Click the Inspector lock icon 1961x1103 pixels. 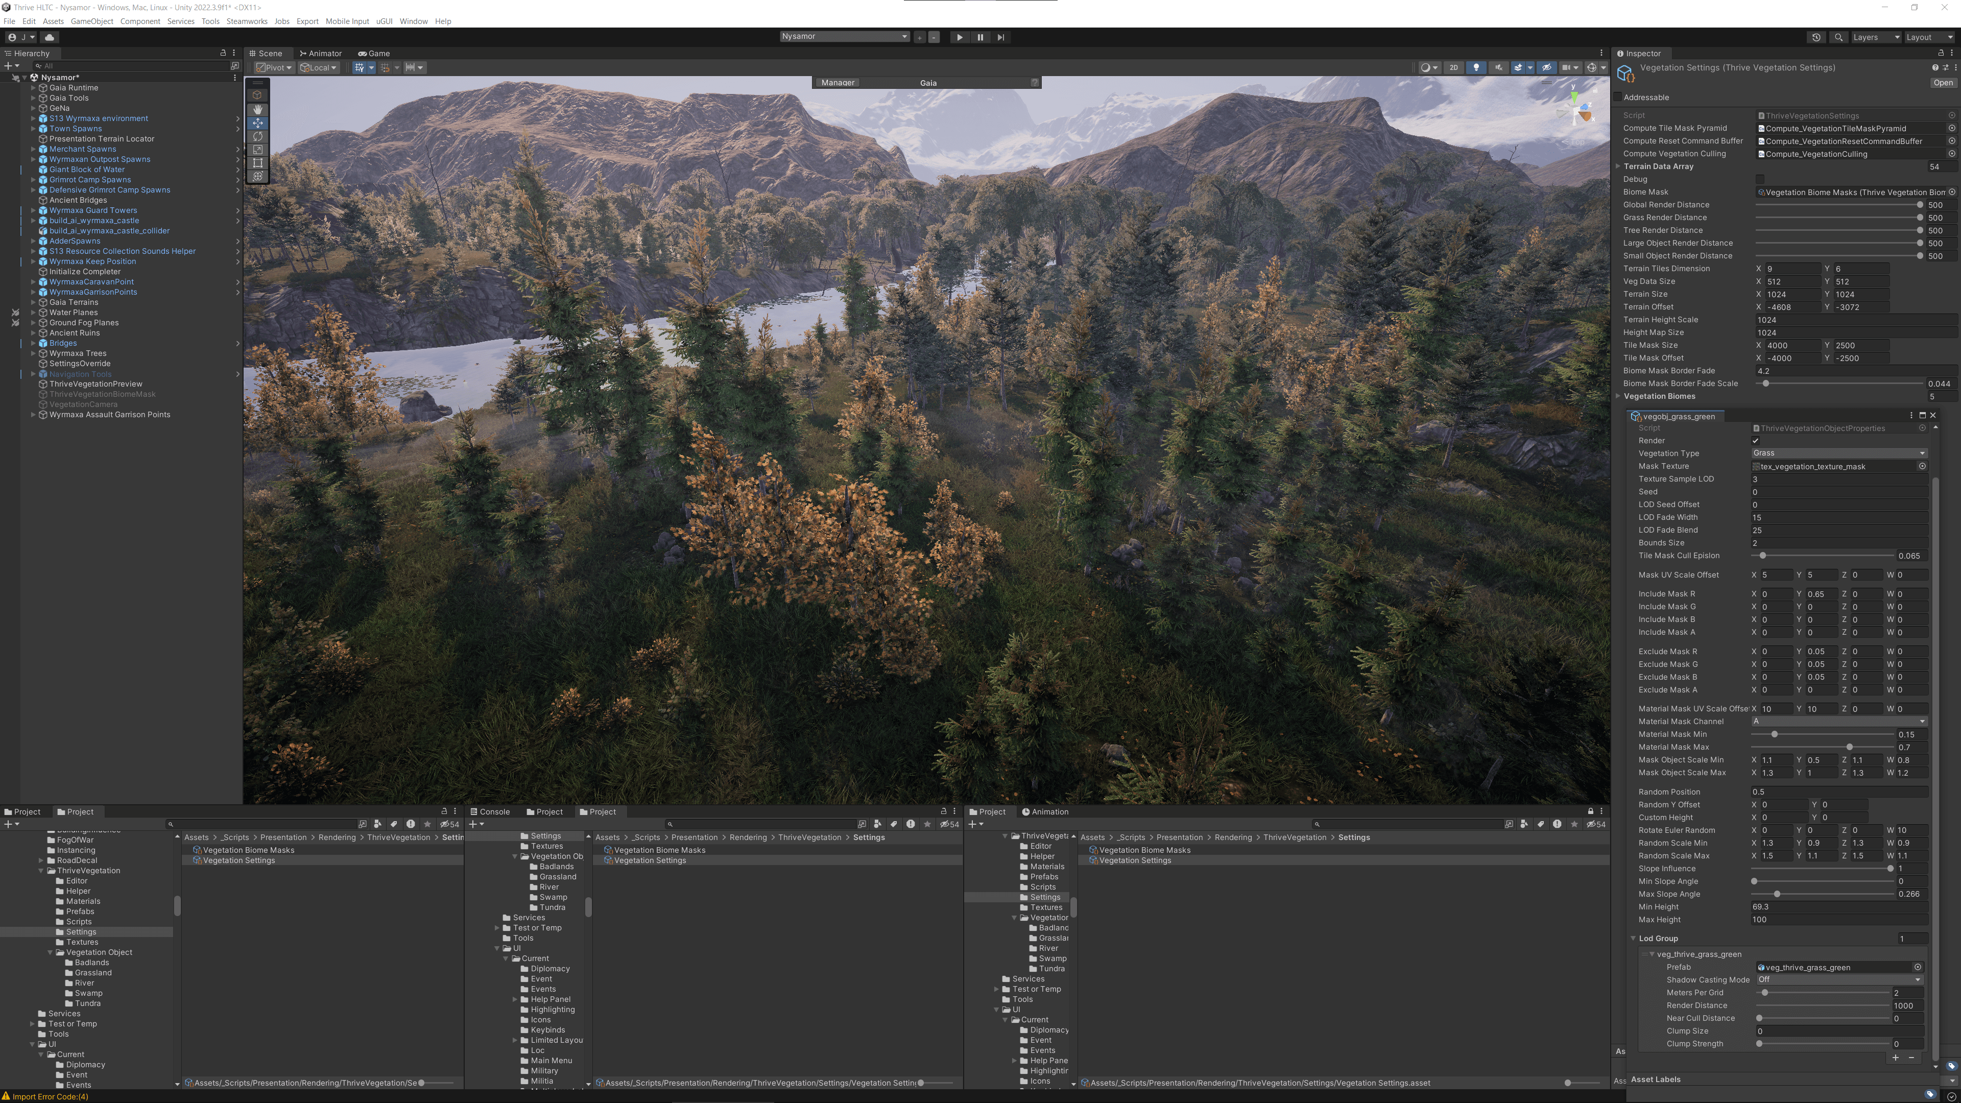(x=1941, y=53)
